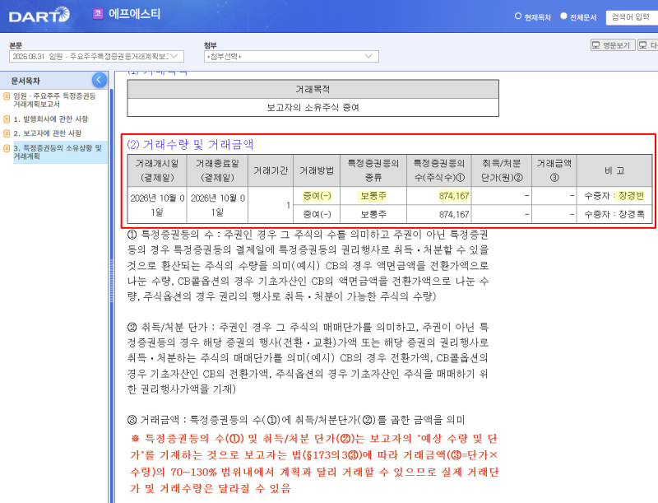Select the 현재목차 search scope radio

point(518,16)
